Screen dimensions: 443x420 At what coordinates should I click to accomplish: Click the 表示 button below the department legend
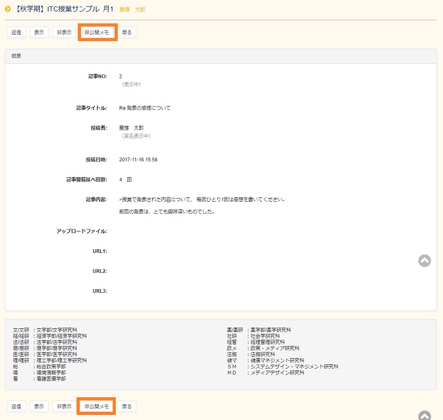pos(39,406)
